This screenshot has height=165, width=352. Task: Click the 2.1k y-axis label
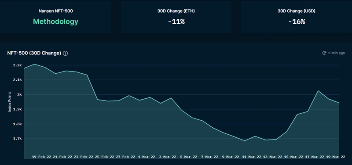click(x=17, y=80)
